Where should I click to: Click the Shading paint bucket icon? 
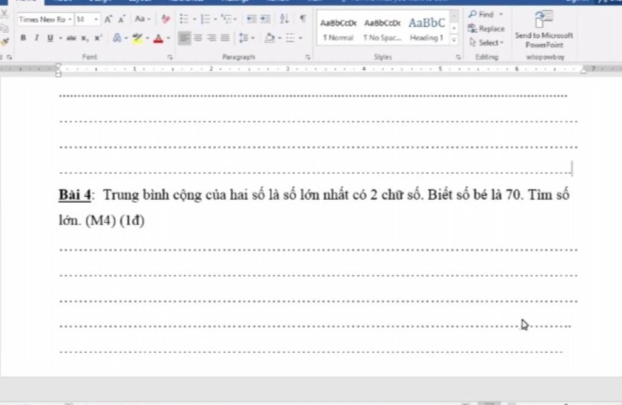tap(270, 38)
